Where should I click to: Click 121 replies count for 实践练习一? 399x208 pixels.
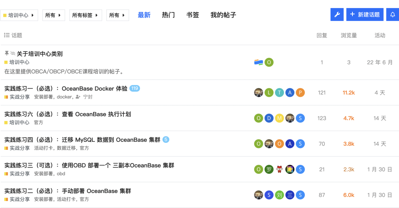[322, 92]
